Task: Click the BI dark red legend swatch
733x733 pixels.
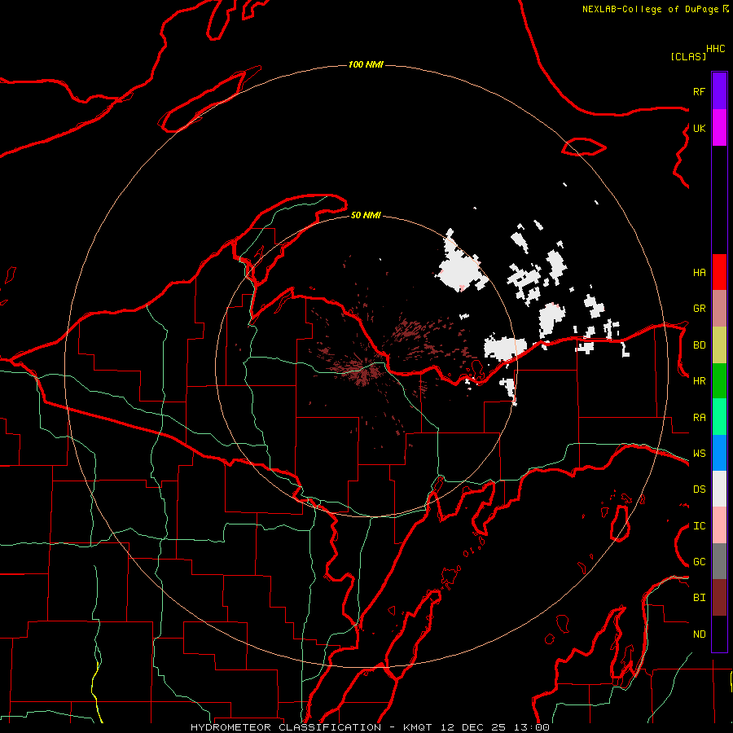Action: [x=719, y=598]
